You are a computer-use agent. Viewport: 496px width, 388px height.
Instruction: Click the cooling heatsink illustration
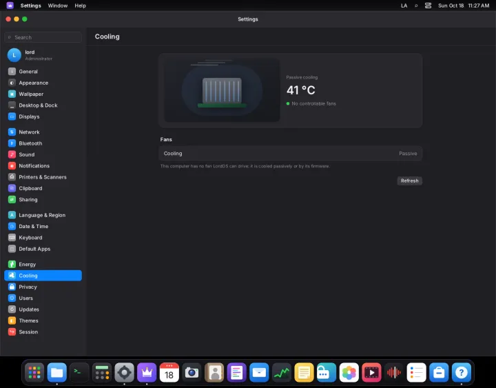222,90
